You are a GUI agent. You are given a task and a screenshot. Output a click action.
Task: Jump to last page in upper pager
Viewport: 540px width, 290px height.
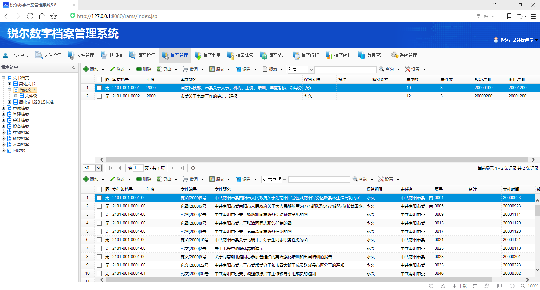click(182, 168)
